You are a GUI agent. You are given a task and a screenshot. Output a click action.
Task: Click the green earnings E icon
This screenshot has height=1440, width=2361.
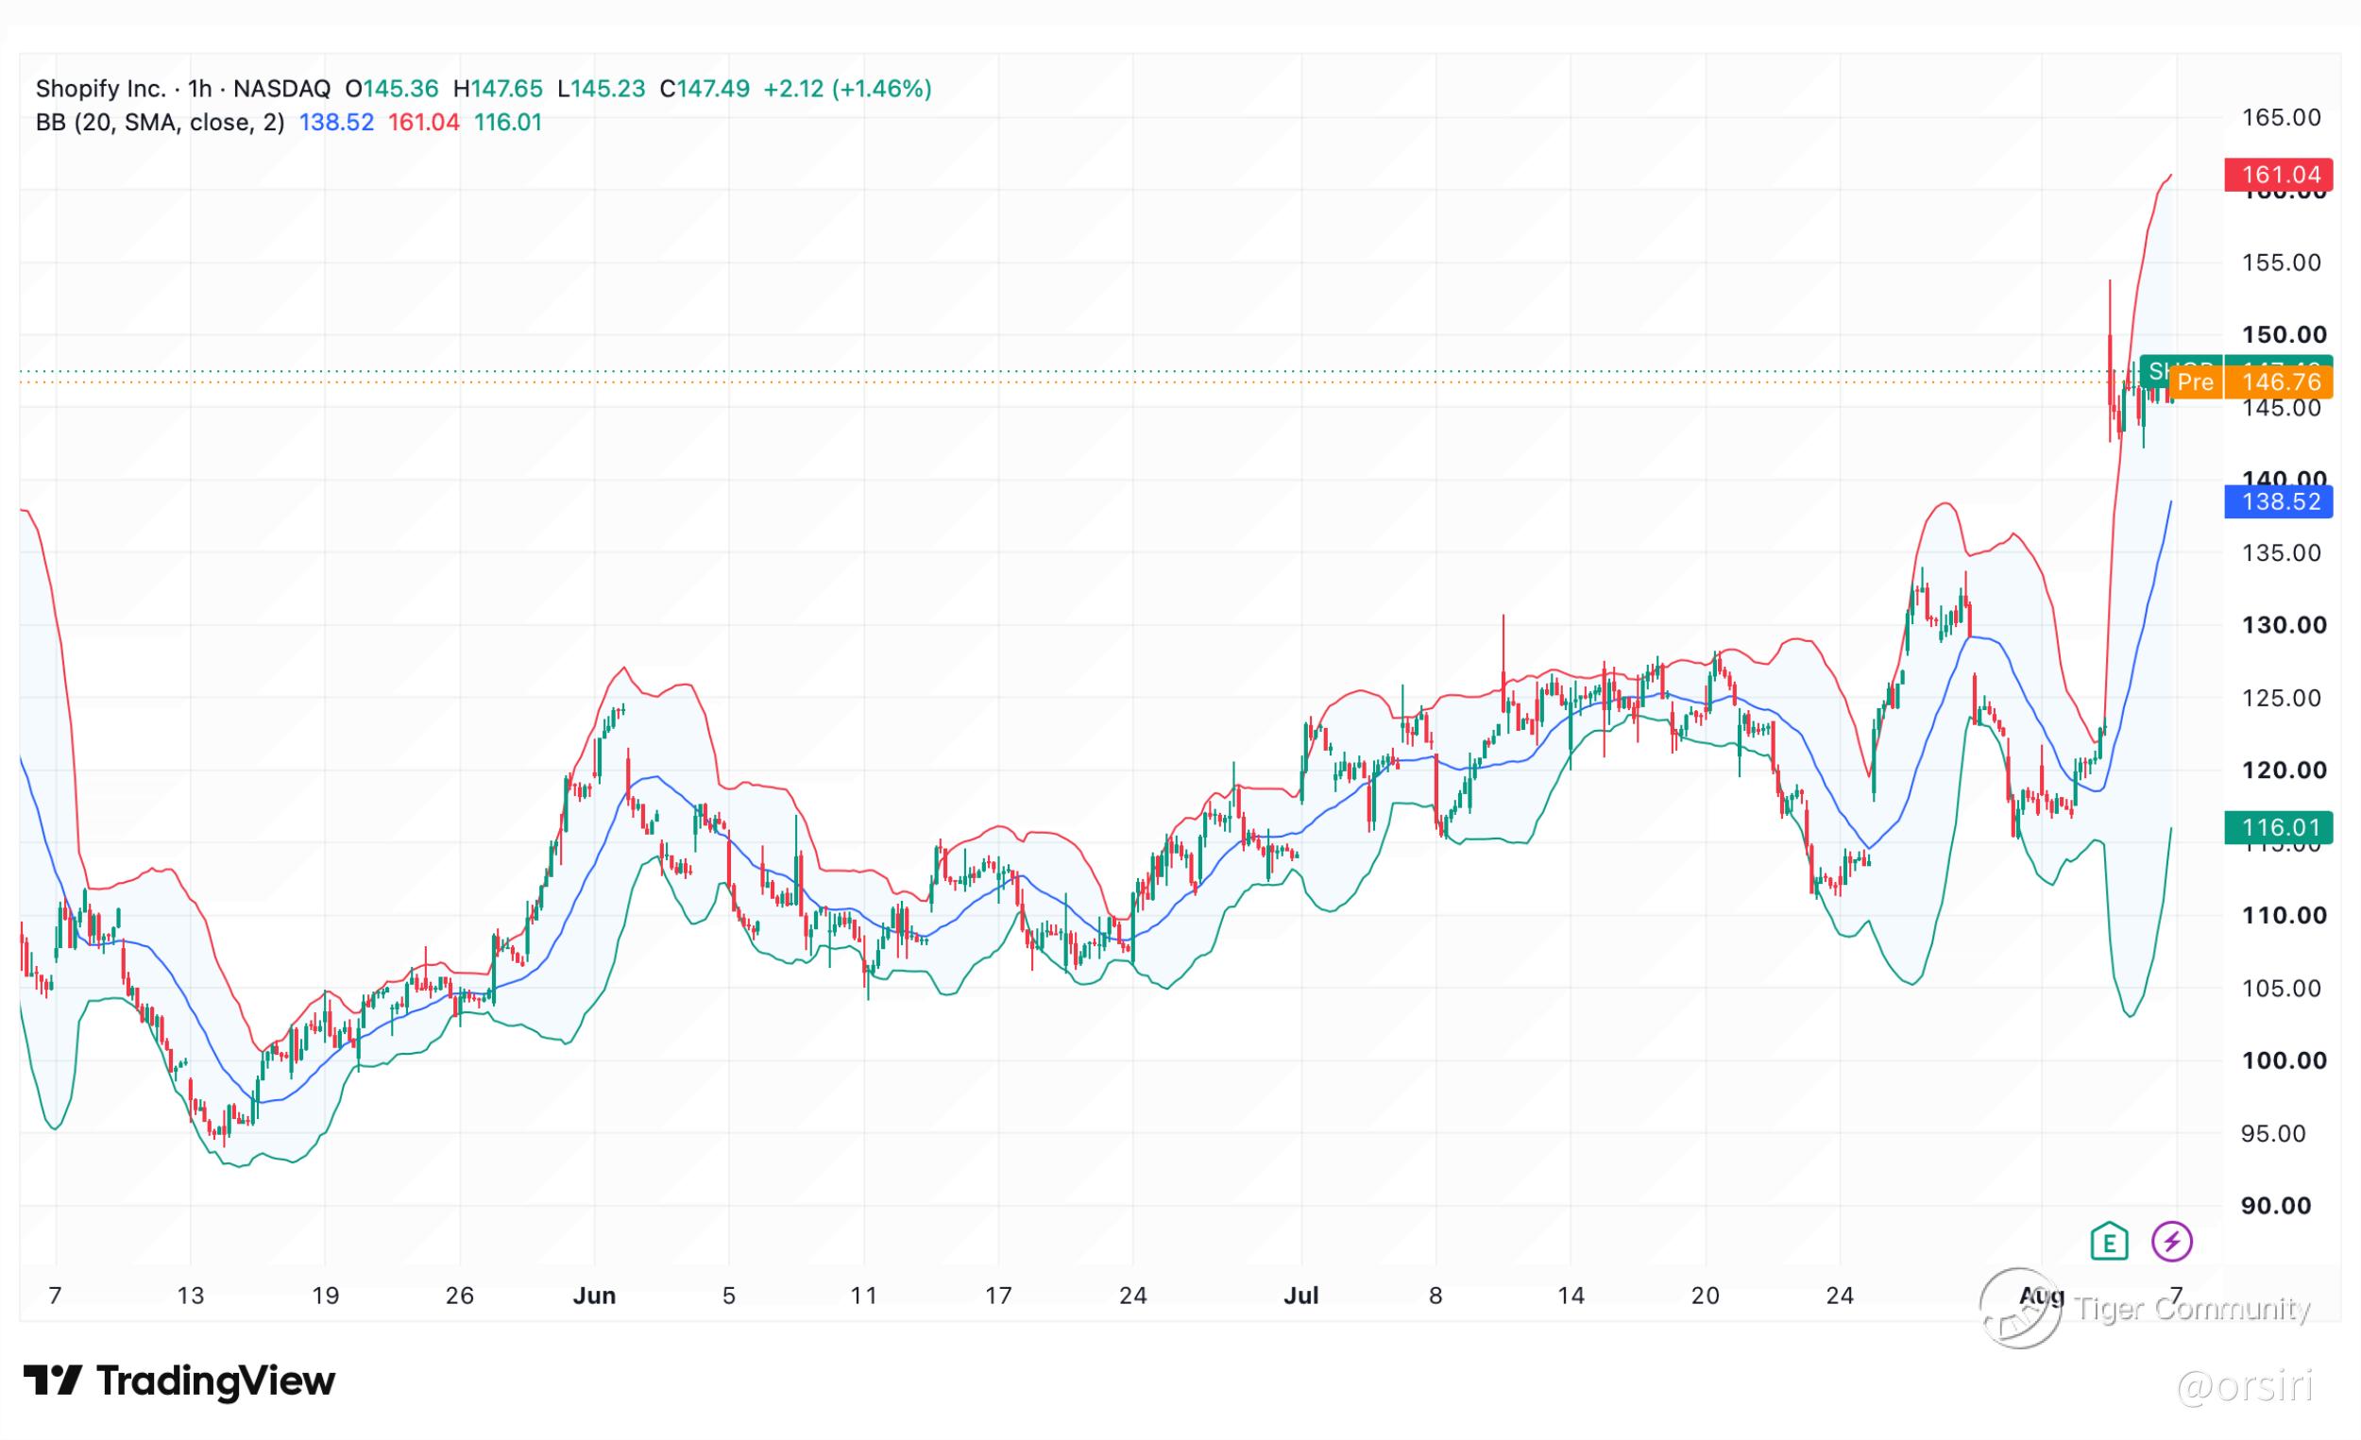click(2109, 1242)
